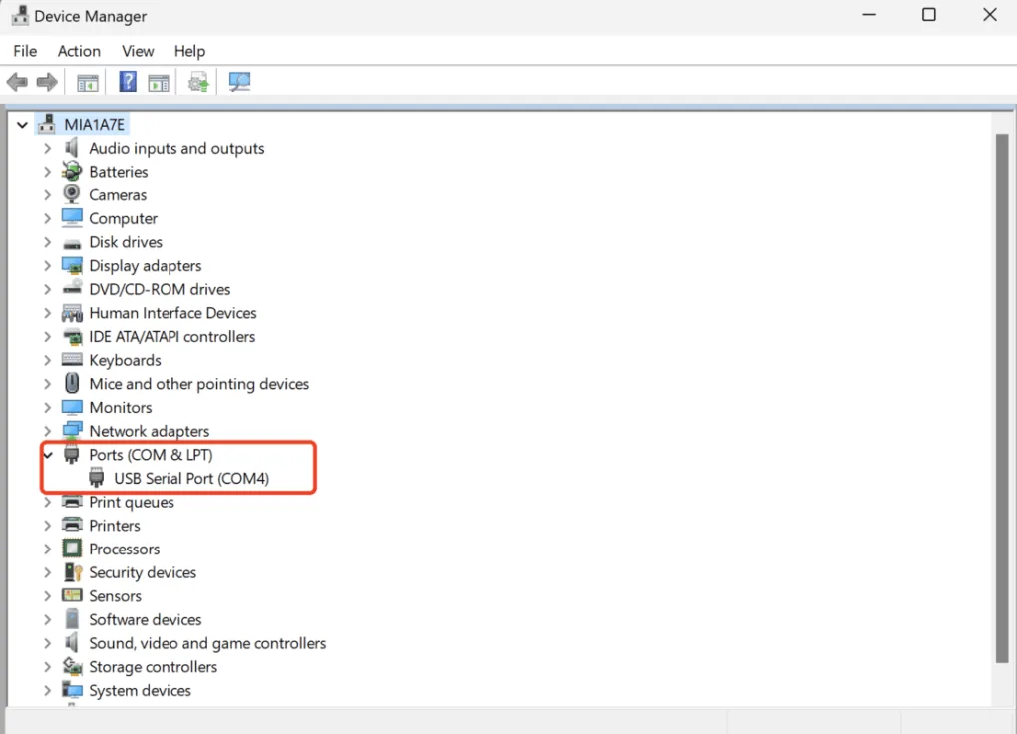
Task: Select IDE ATA/ATAPI controllers label
Action: point(172,336)
